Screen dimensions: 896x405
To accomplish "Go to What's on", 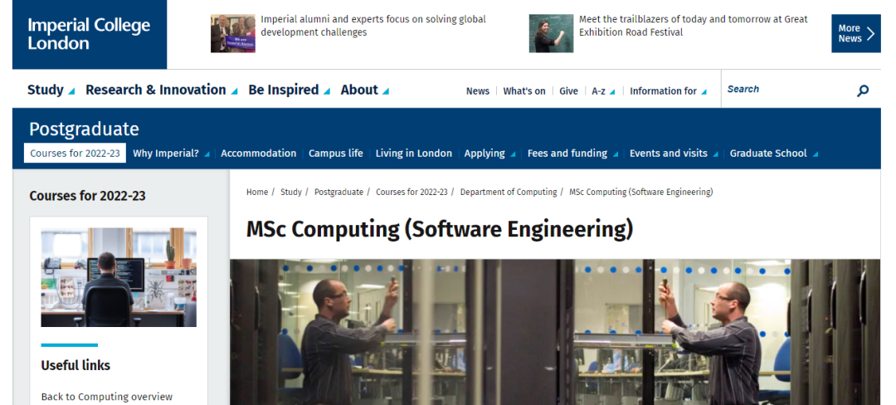I will 524,90.
